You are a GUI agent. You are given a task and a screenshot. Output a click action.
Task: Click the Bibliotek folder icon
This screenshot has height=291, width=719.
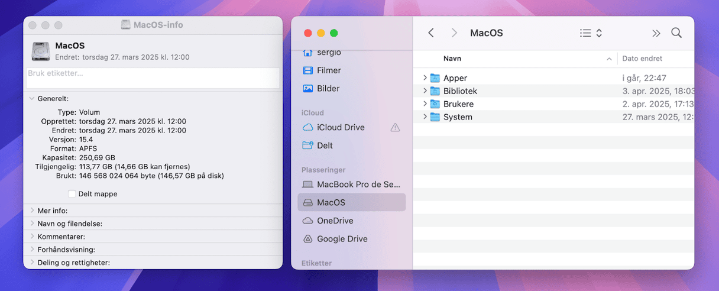tap(435, 91)
